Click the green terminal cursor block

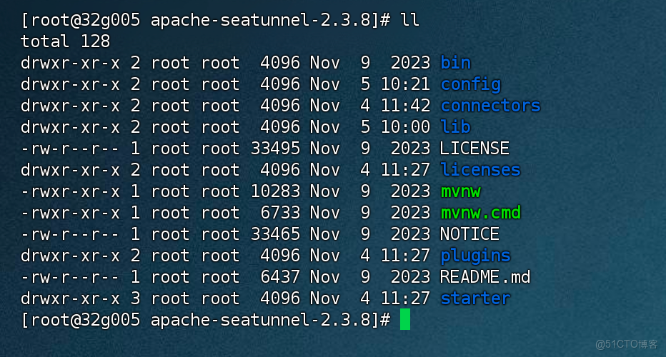(405, 319)
